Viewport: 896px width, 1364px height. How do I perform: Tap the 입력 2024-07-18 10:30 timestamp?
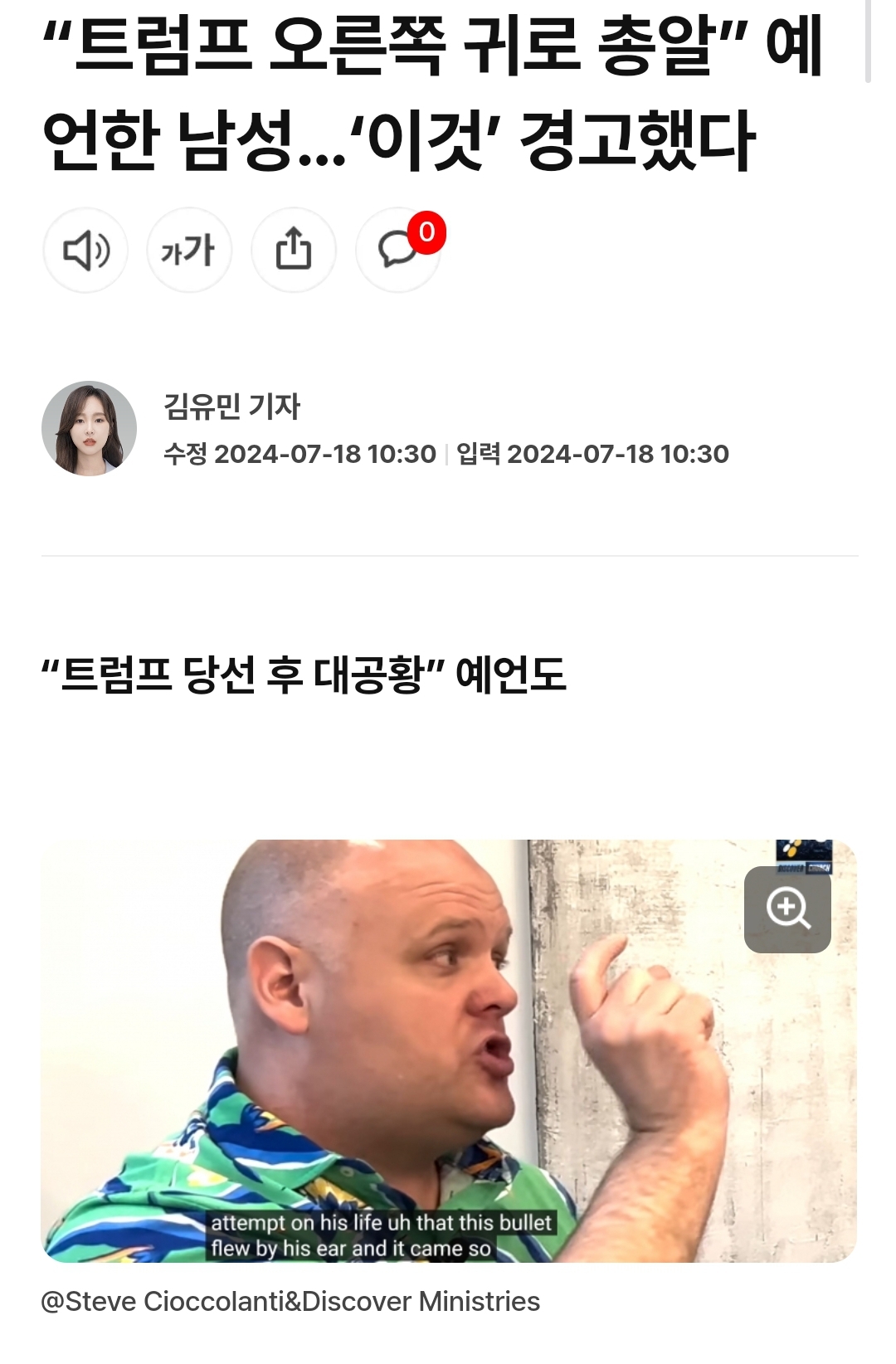click(592, 454)
